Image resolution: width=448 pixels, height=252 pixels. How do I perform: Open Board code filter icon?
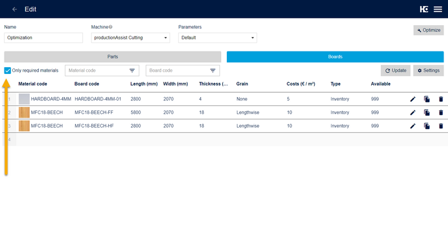(x=213, y=71)
